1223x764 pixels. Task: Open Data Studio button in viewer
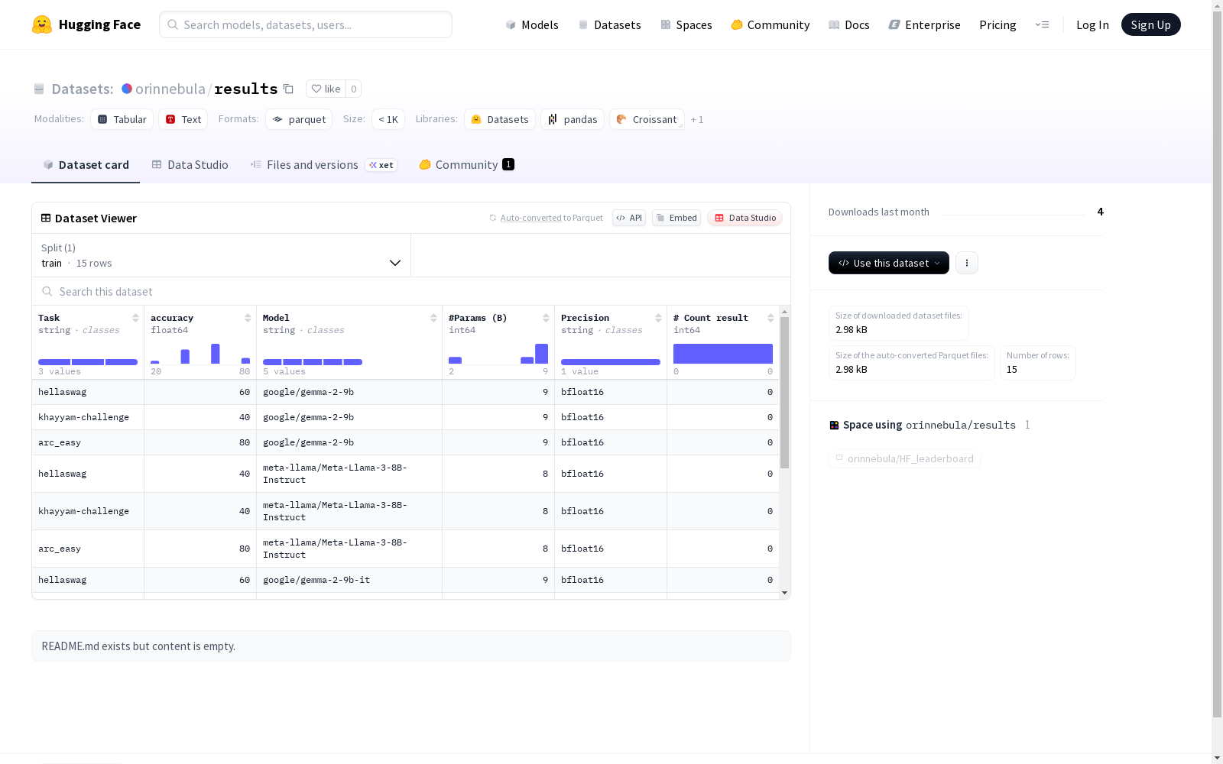coord(745,218)
